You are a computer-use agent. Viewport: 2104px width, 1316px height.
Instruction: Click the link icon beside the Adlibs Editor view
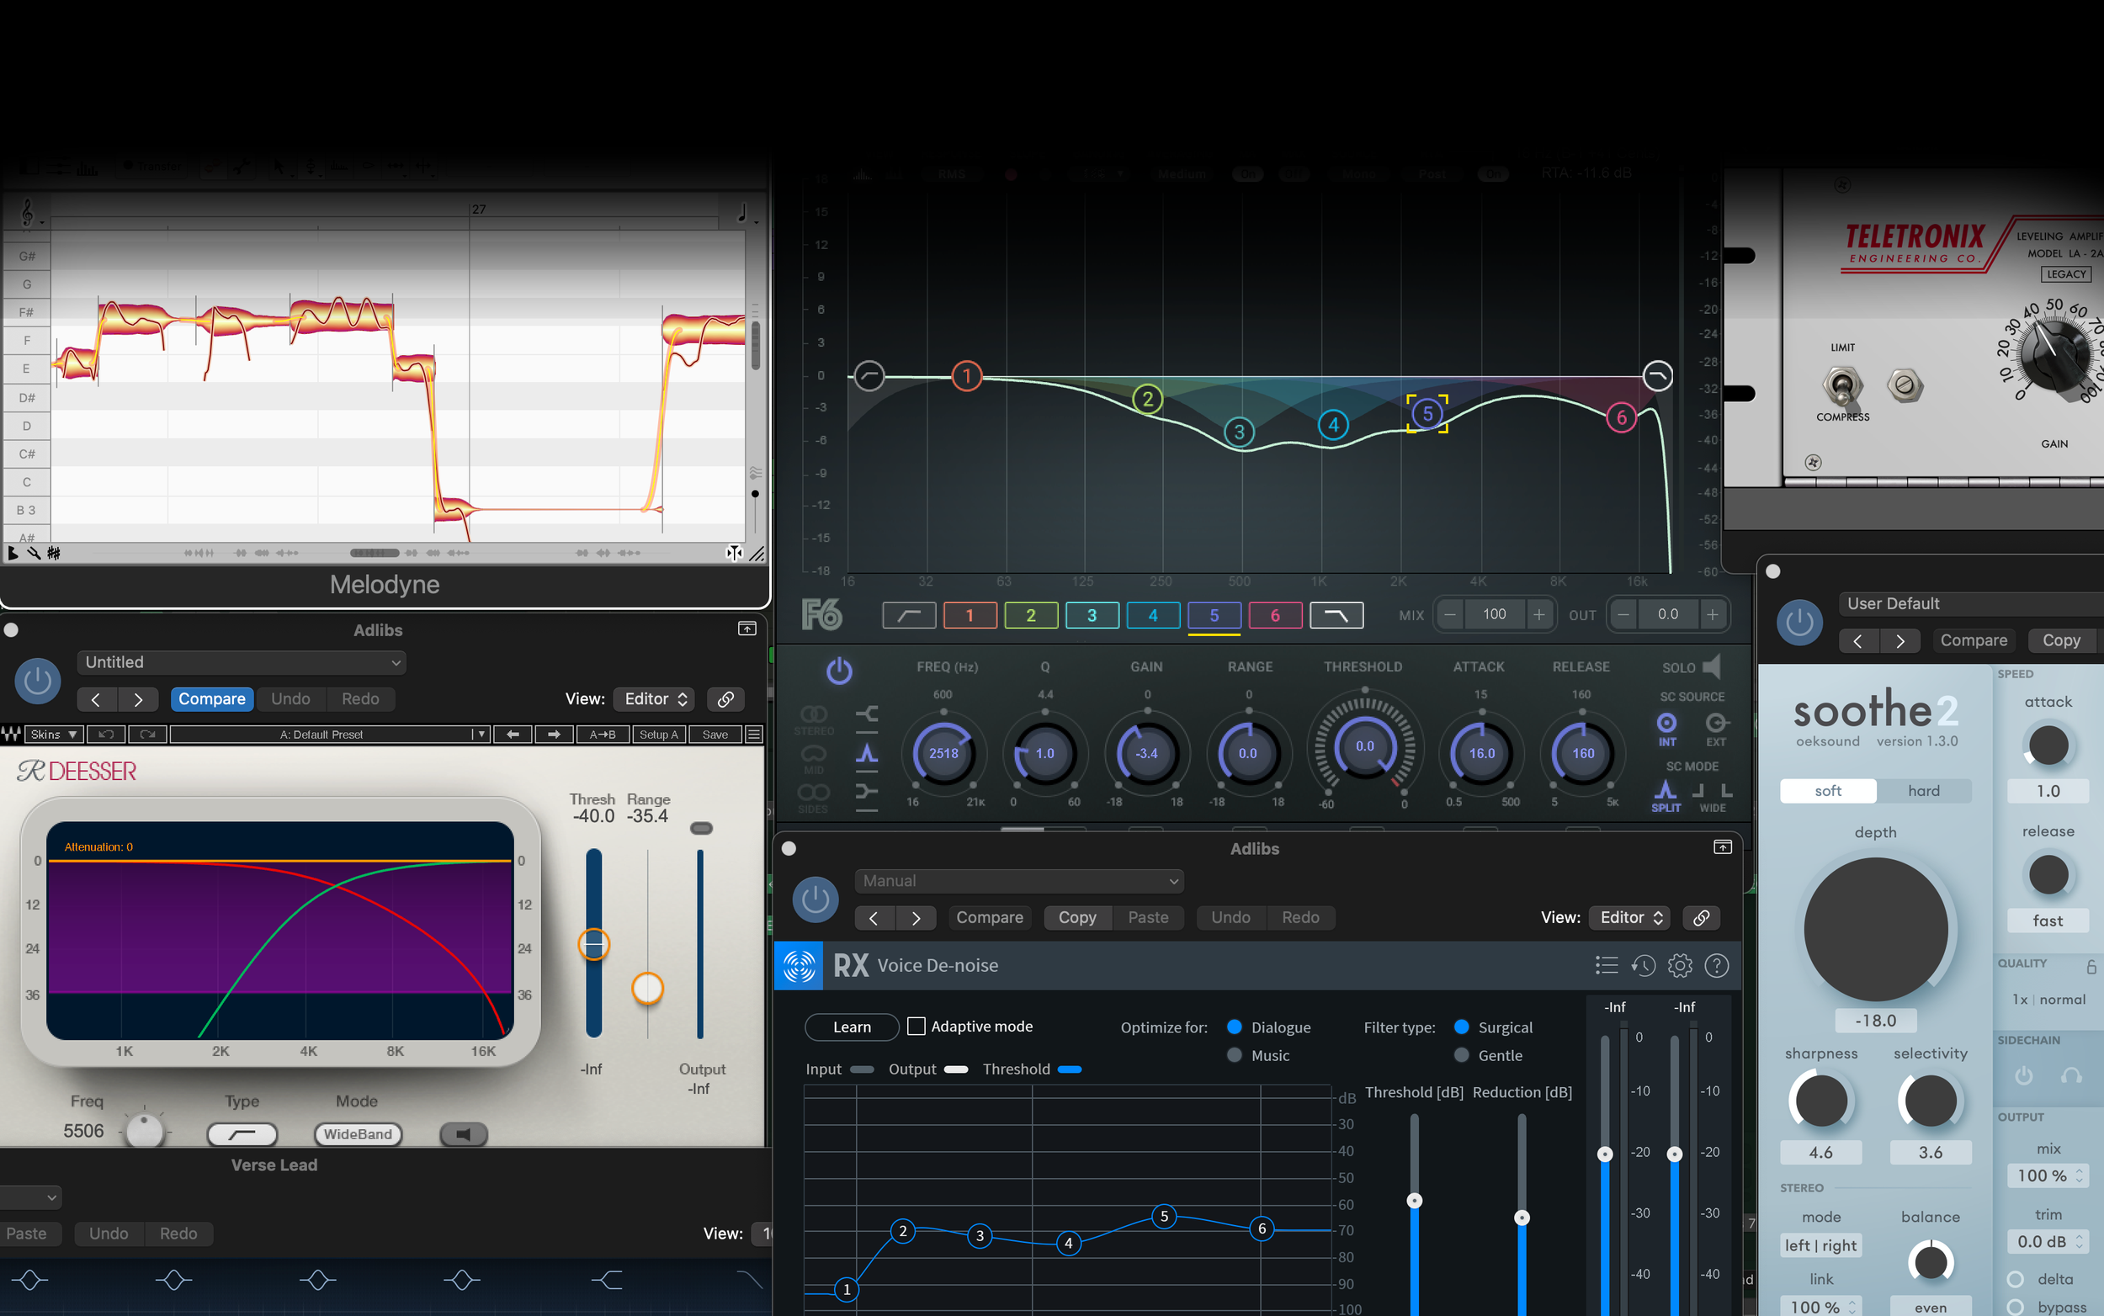(725, 699)
